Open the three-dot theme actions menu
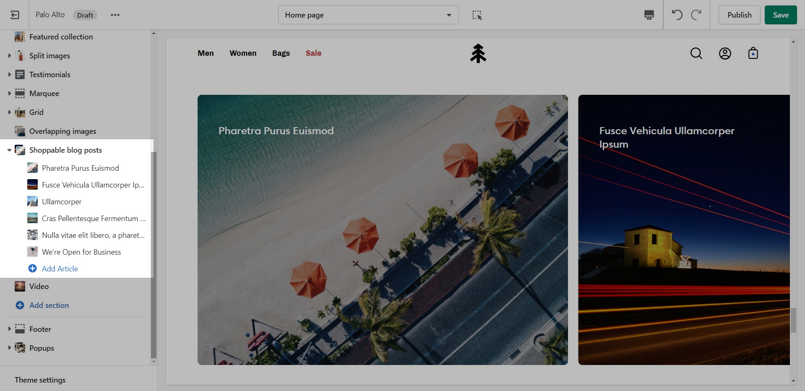805x391 pixels. click(115, 15)
